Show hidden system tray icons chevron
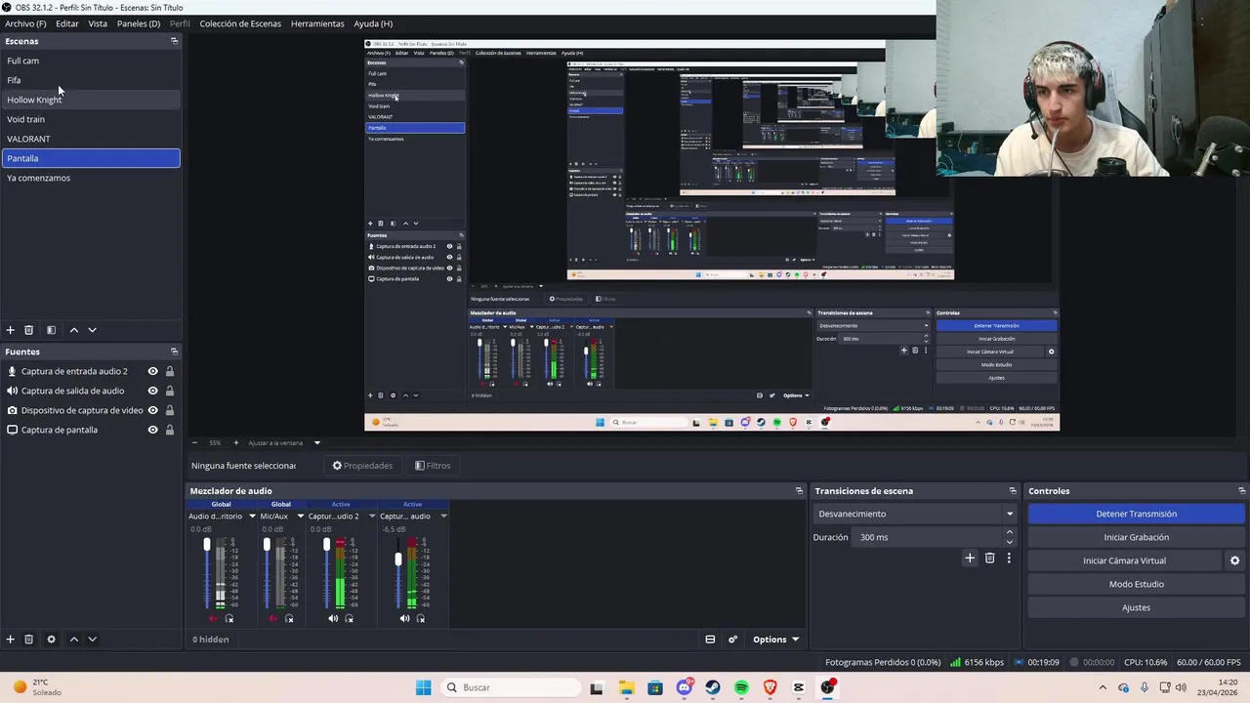Screen dimensions: 1250x703 coord(1103,687)
